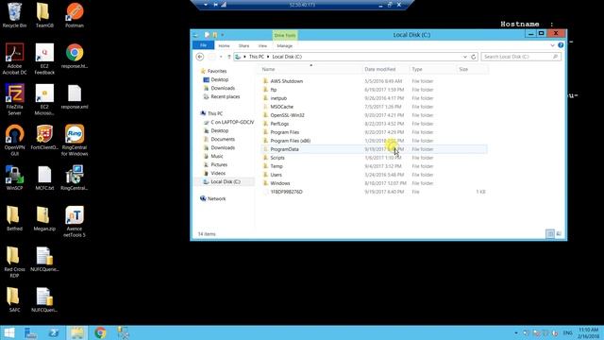Open the Chrome response.html desktop file
The image size is (604, 340).
click(75, 56)
